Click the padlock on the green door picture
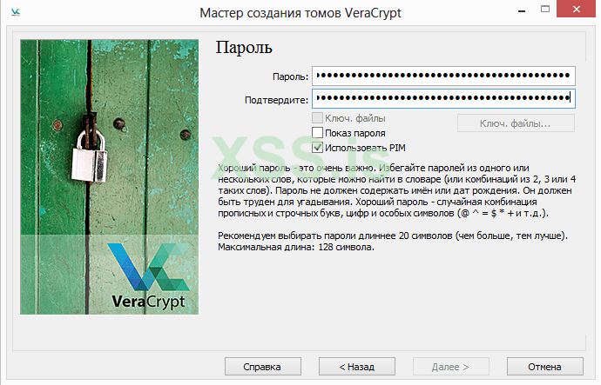This screenshot has width=601, height=385. click(x=91, y=156)
